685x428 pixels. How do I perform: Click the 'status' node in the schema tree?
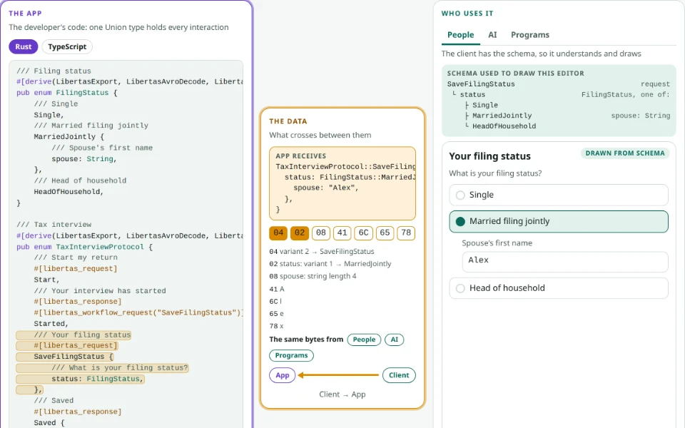tap(472, 94)
